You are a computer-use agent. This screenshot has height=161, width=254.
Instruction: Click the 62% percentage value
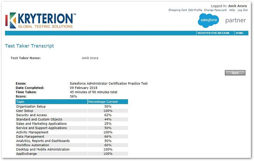pos(108,115)
